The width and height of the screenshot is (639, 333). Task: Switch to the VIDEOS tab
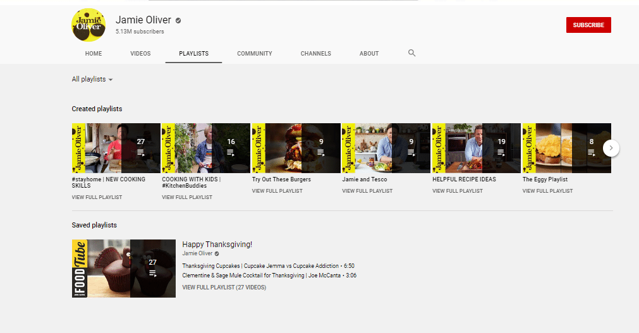click(140, 54)
